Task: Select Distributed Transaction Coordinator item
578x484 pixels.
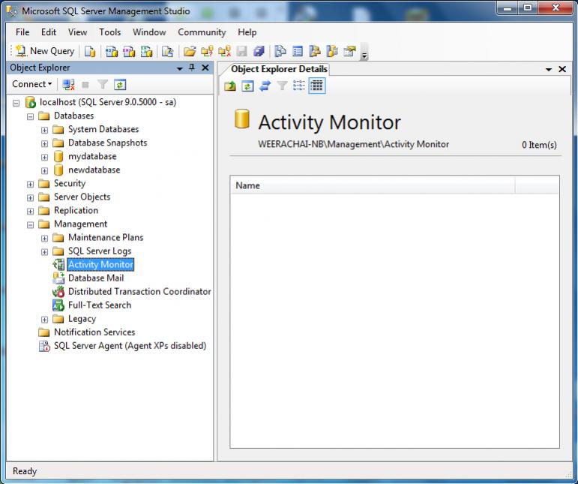Action: coord(139,291)
